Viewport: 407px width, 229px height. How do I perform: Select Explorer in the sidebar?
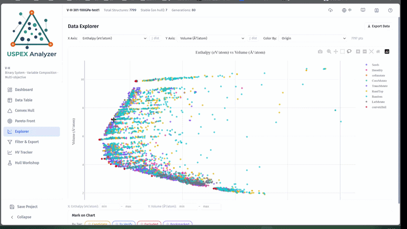(x=32, y=131)
